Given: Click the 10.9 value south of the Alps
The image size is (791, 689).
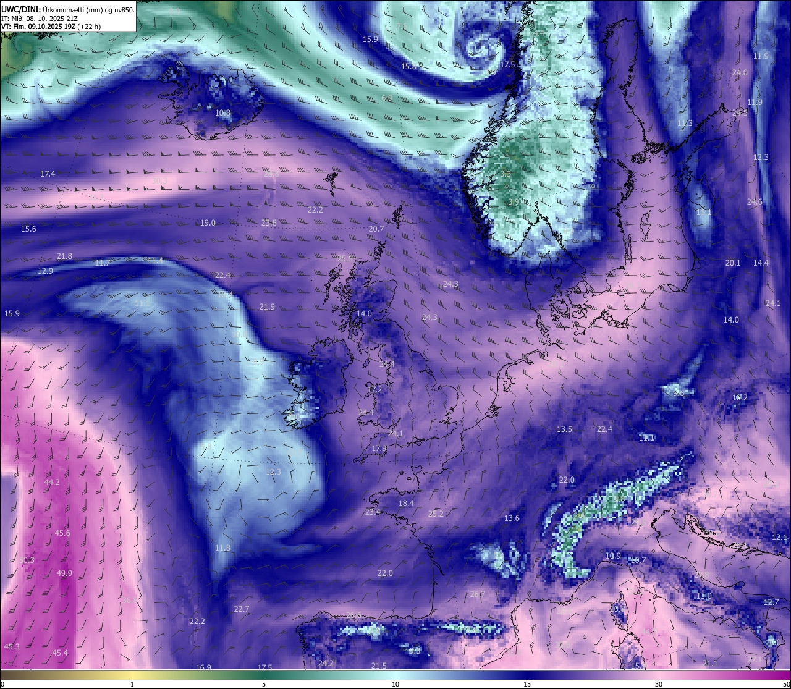Looking at the screenshot, I should pos(612,556).
